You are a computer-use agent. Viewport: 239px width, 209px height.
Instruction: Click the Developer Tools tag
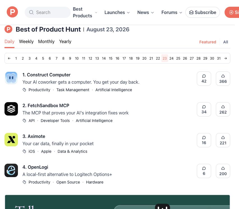click(x=55, y=121)
